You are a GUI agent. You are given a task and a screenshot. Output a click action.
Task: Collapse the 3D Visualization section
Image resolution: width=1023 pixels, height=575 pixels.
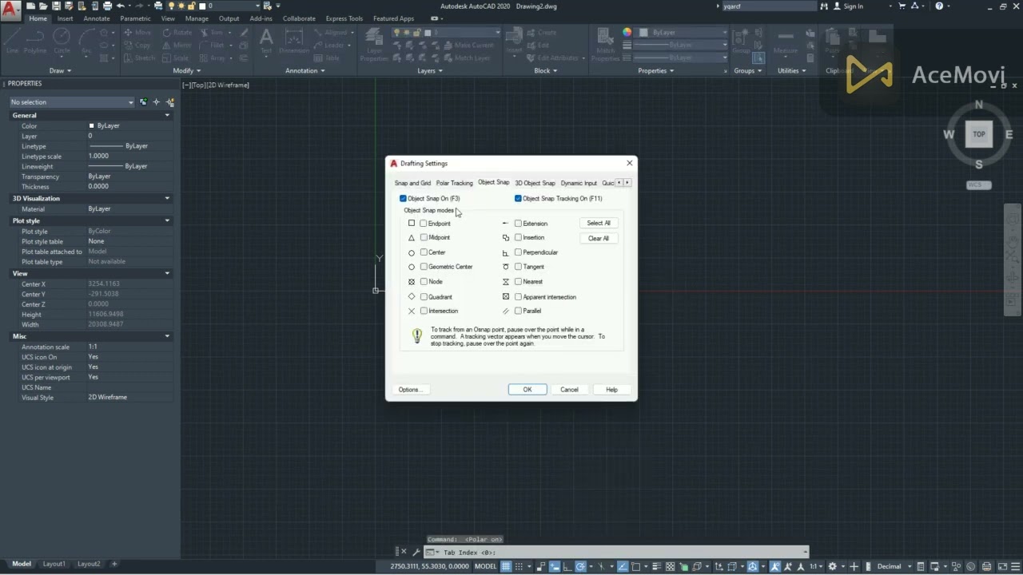coord(167,198)
